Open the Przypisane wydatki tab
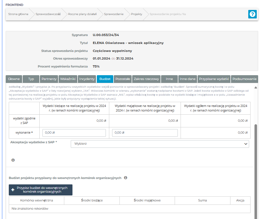The width and height of the screenshot is (261, 219). pos(214,79)
